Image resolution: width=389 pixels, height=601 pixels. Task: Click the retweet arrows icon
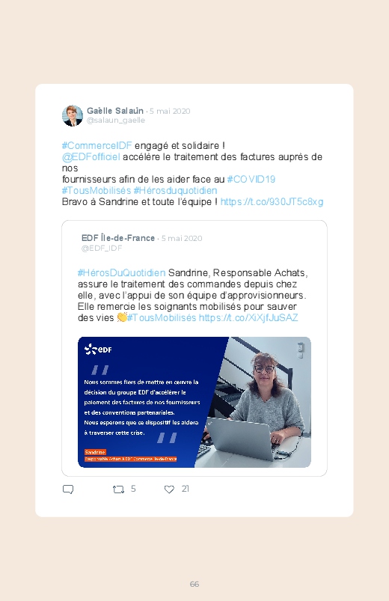tap(118, 489)
